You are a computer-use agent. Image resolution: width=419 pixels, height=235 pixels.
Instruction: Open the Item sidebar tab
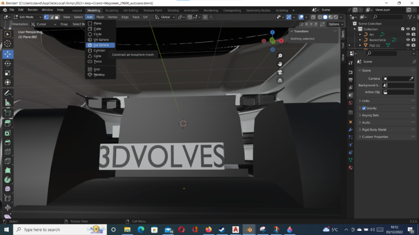tap(343, 34)
